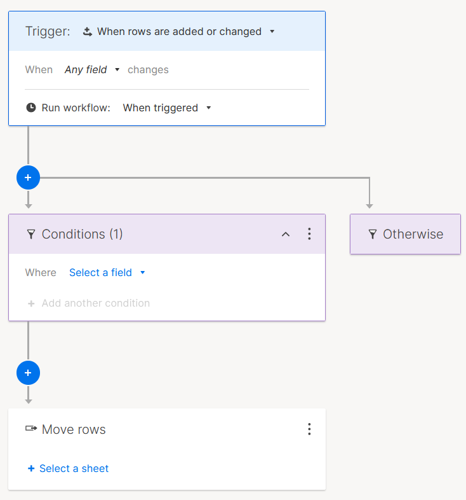Add a step below the Trigger block
The height and width of the screenshot is (500, 466).
click(28, 178)
